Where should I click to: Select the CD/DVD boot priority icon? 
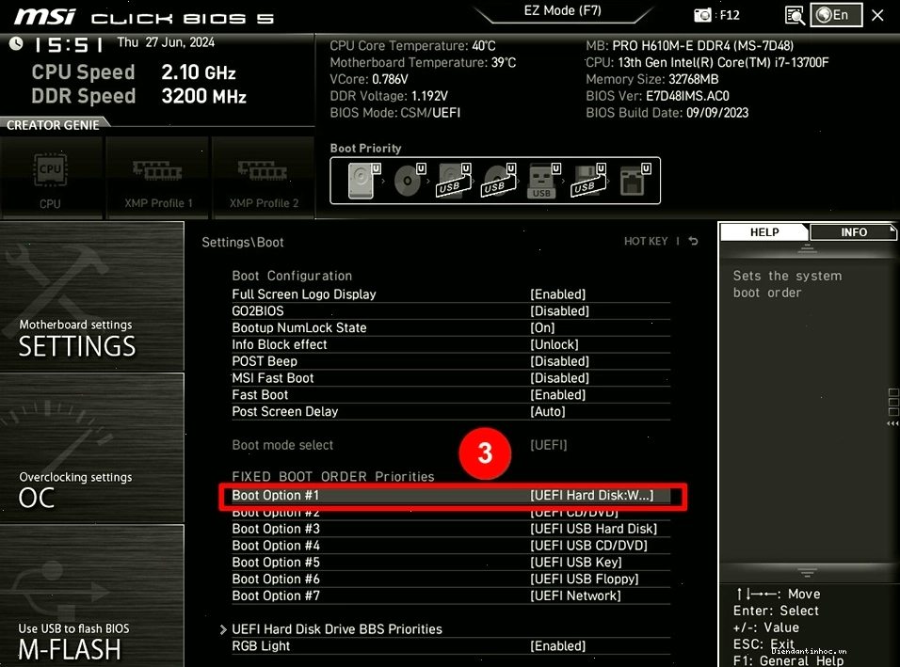410,181
